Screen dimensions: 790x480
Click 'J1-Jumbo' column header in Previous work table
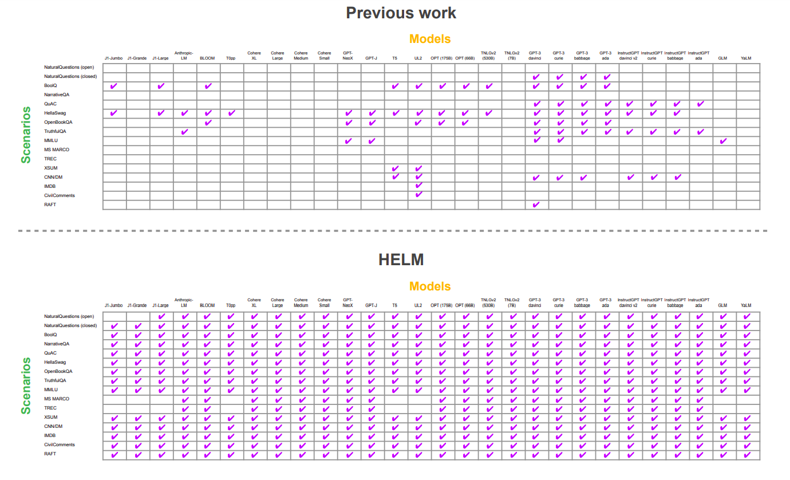tap(113, 58)
